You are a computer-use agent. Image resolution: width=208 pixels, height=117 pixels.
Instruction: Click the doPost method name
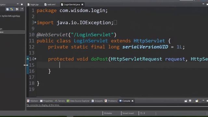click(x=99, y=59)
